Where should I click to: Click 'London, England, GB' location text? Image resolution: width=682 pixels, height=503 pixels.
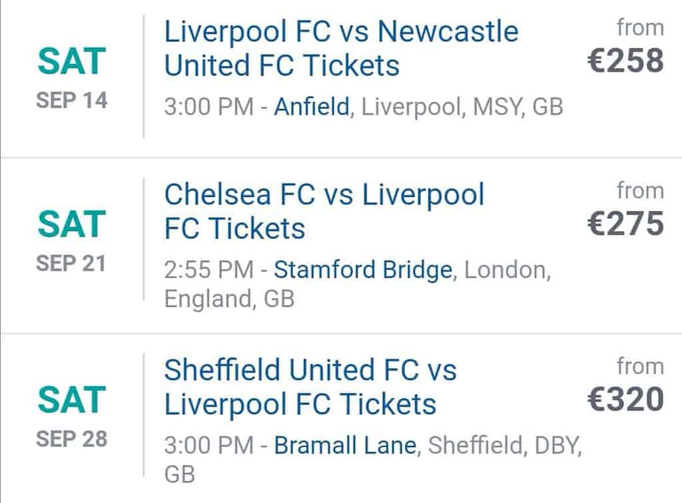pyautogui.click(x=358, y=284)
